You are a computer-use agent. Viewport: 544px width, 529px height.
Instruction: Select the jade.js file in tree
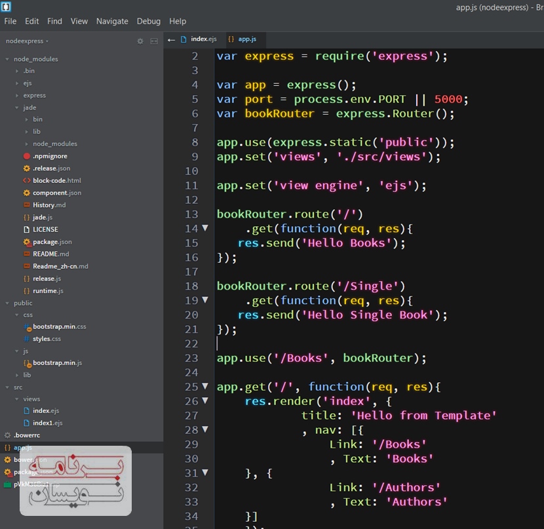coord(43,218)
